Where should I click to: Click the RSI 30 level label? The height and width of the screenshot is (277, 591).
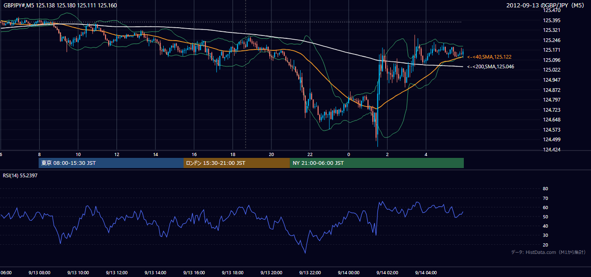[545, 235]
